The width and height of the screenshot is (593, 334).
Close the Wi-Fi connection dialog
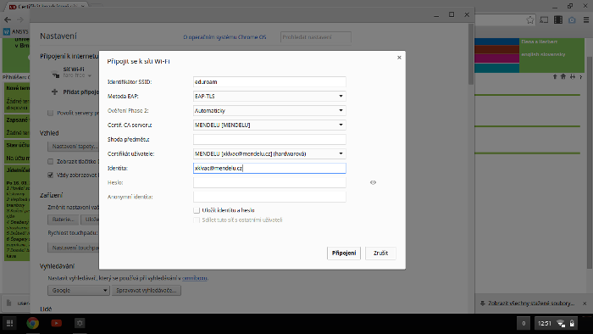pyautogui.click(x=399, y=58)
